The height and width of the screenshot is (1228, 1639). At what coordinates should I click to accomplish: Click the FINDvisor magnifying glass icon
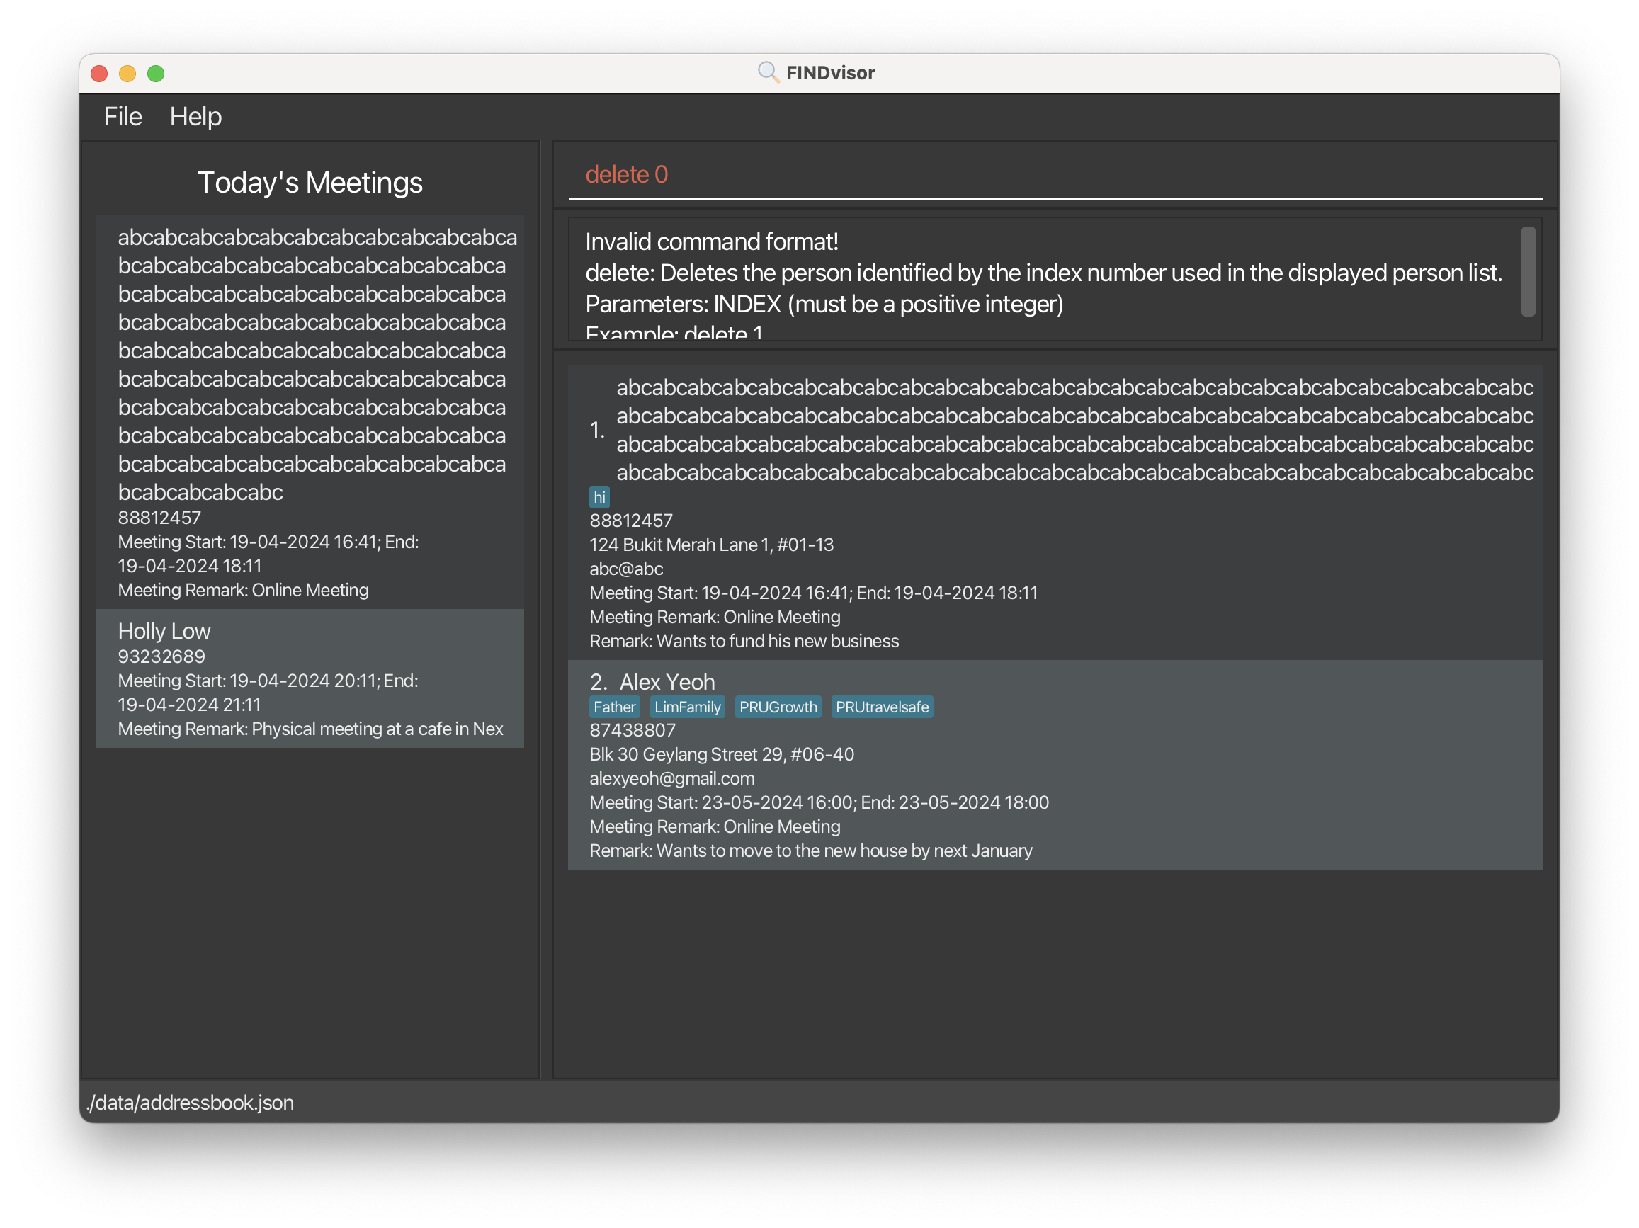[x=768, y=72]
